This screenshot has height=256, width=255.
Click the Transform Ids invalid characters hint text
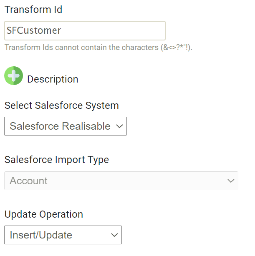98,48
